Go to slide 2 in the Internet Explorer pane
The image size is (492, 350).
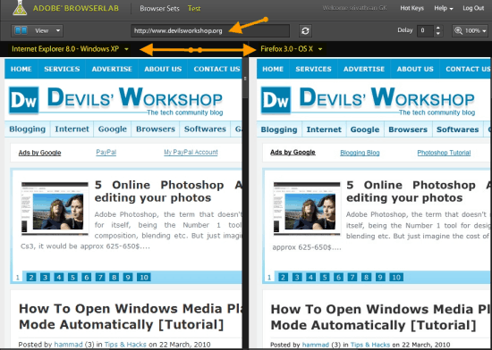click(31, 277)
